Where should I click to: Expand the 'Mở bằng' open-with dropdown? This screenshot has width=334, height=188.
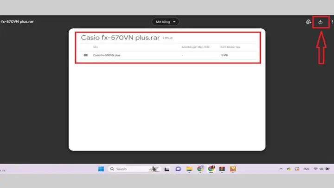click(165, 22)
